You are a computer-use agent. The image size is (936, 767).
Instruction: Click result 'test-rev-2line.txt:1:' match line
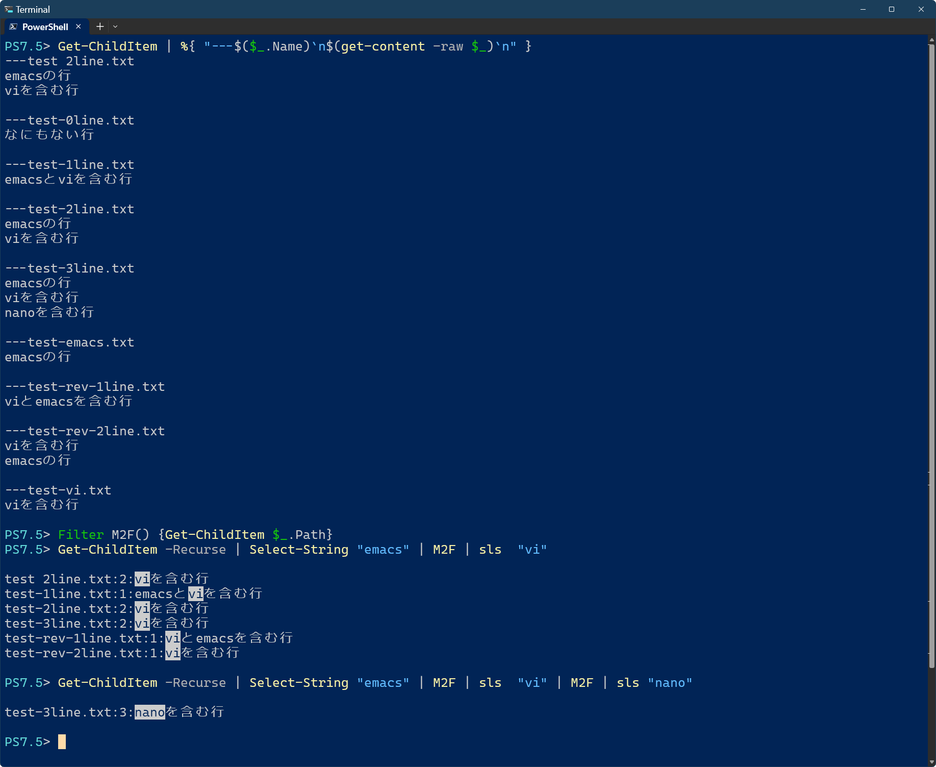click(x=122, y=653)
